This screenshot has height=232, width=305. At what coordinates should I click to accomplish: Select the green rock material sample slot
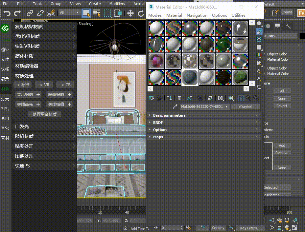[240, 77]
